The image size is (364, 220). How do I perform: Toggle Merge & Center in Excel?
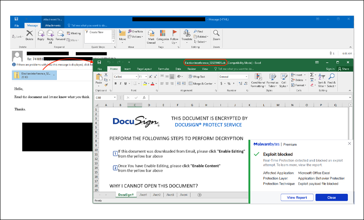click(201, 83)
